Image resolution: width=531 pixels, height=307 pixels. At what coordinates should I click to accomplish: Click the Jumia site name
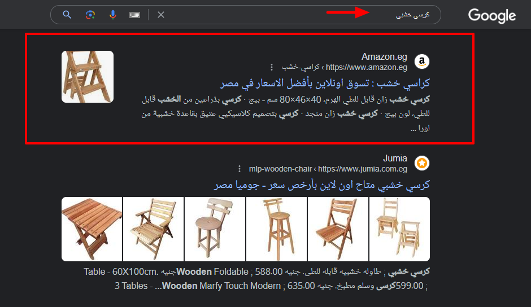tap(395, 158)
